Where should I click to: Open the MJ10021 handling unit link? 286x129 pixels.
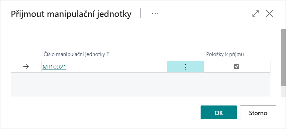pyautogui.click(x=54, y=67)
